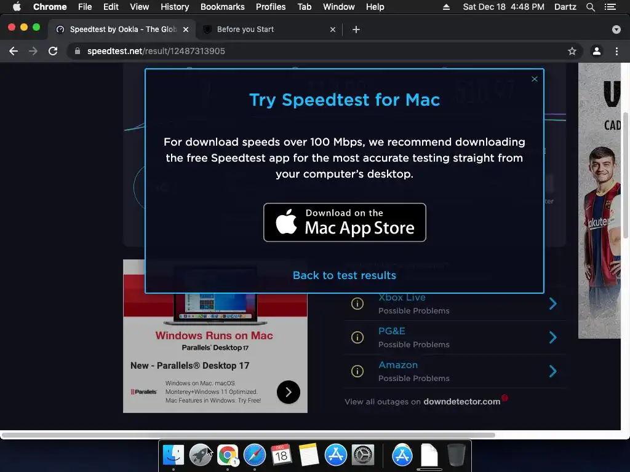This screenshot has width=630, height=472.
Task: Select Speedtest by Ookla tab
Action: [122, 29]
